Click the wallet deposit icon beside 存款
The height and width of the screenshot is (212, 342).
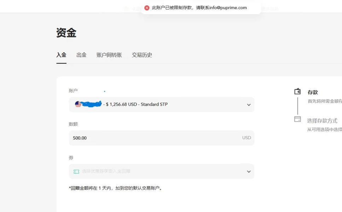point(297,91)
